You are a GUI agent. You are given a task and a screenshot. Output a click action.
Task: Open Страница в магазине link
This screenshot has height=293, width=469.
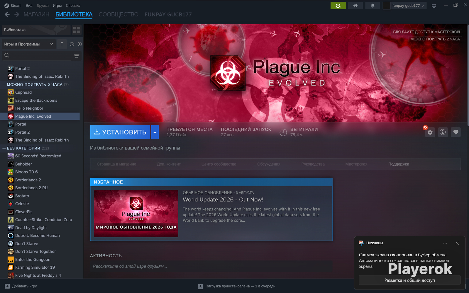pyautogui.click(x=116, y=164)
